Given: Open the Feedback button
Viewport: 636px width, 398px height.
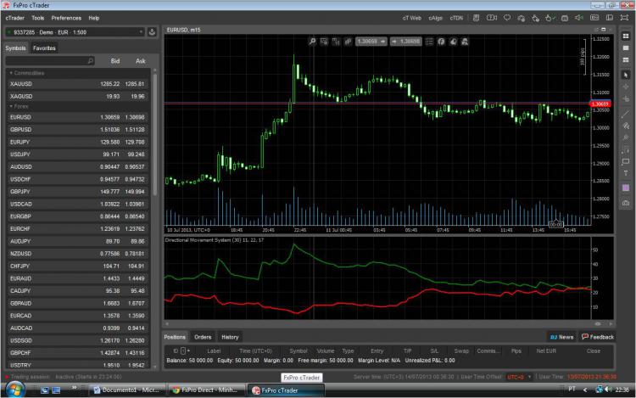Looking at the screenshot, I should [x=598, y=337].
